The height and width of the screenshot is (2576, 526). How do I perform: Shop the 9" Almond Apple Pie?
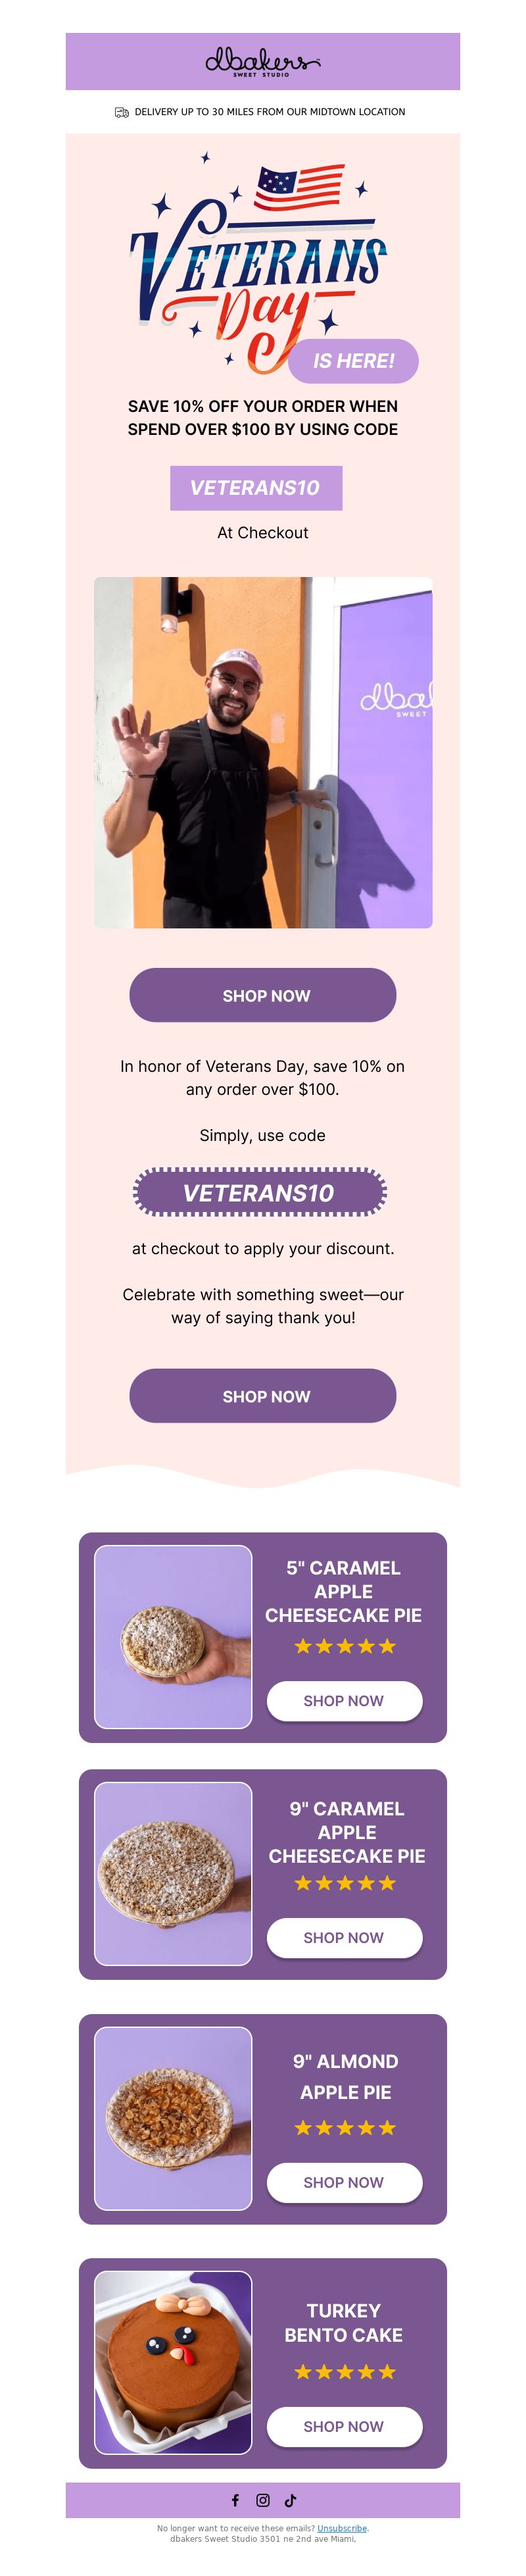tap(344, 2182)
